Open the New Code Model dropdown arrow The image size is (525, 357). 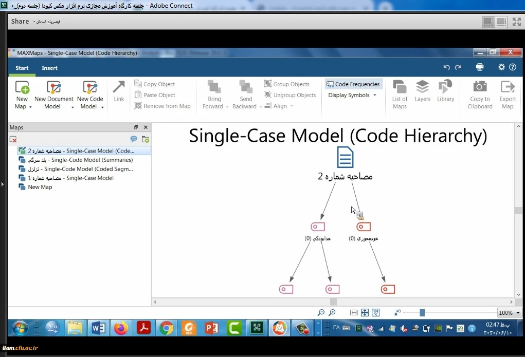pyautogui.click(x=102, y=107)
